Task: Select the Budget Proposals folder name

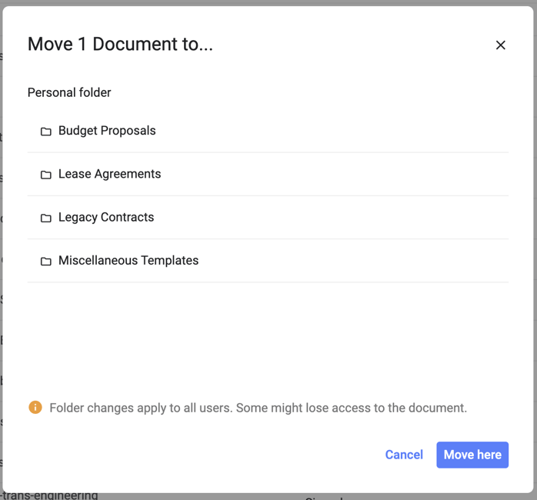Action: tap(107, 131)
